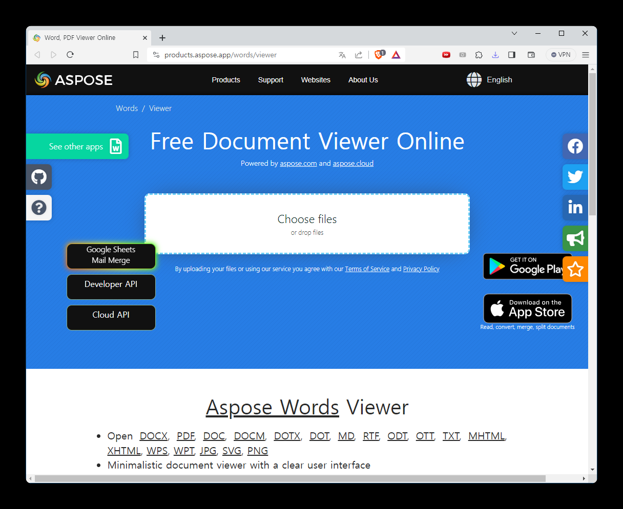This screenshot has height=509, width=623.
Task: Click the Choose files drop area
Action: point(307,224)
